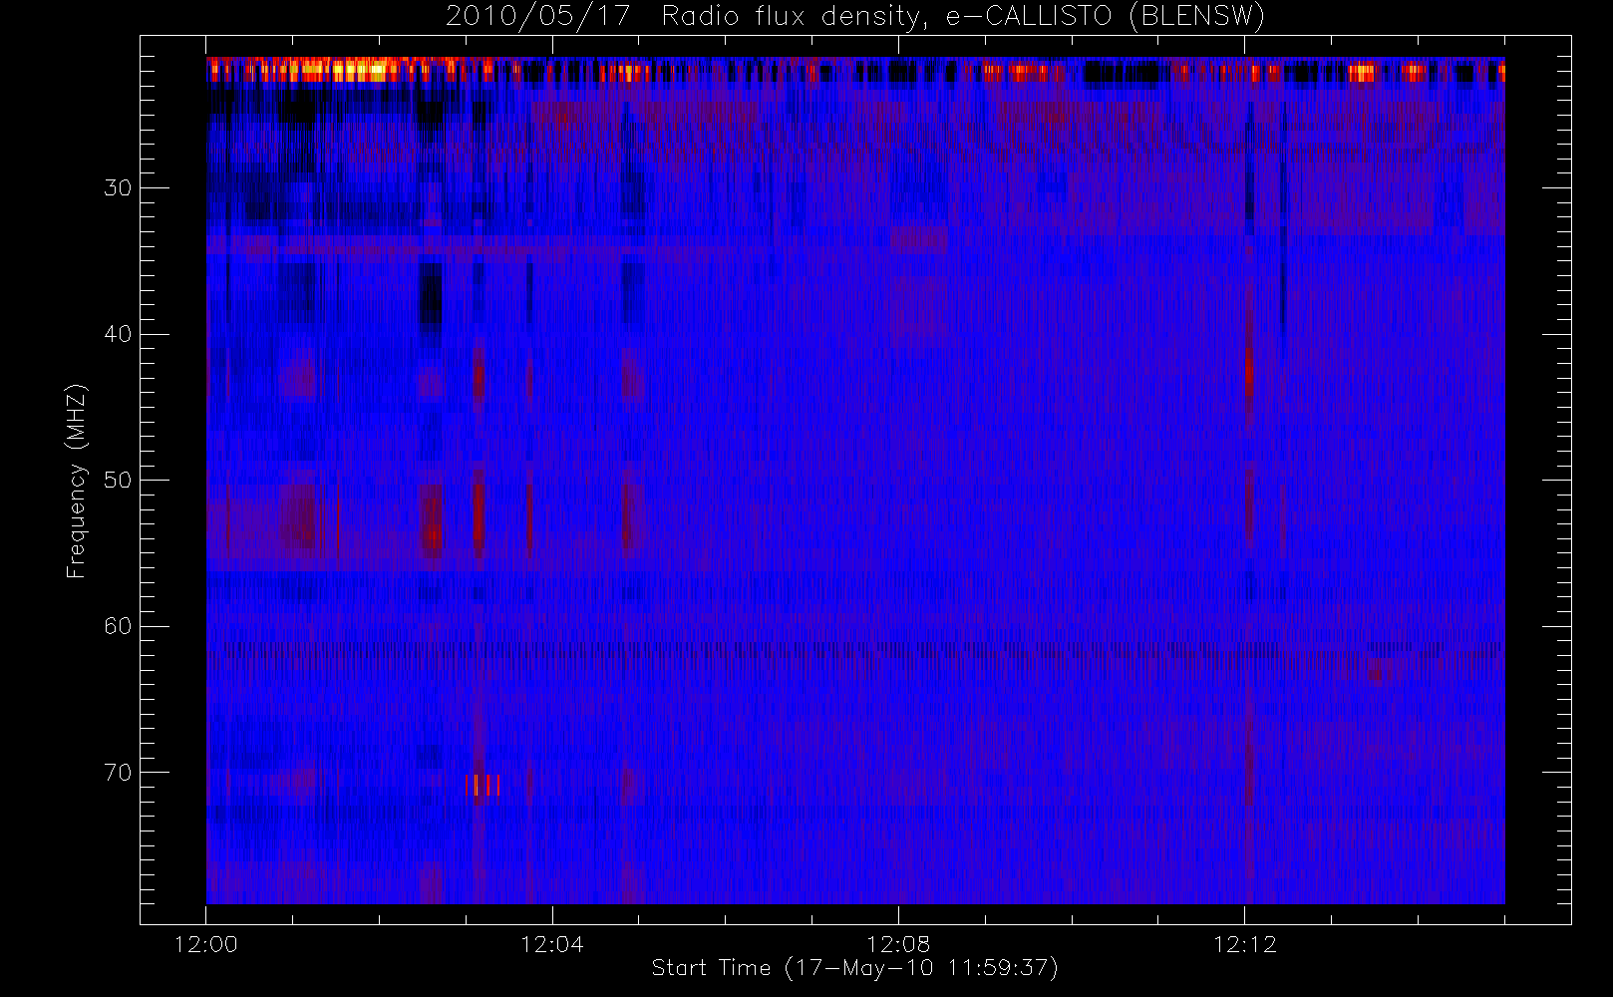Screen dimensions: 1613x997
Task: Click the 60 frequency tick label
Action: 118,626
